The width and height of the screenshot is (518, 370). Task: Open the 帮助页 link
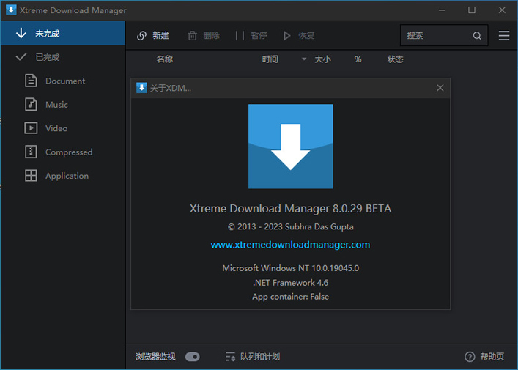point(492,357)
